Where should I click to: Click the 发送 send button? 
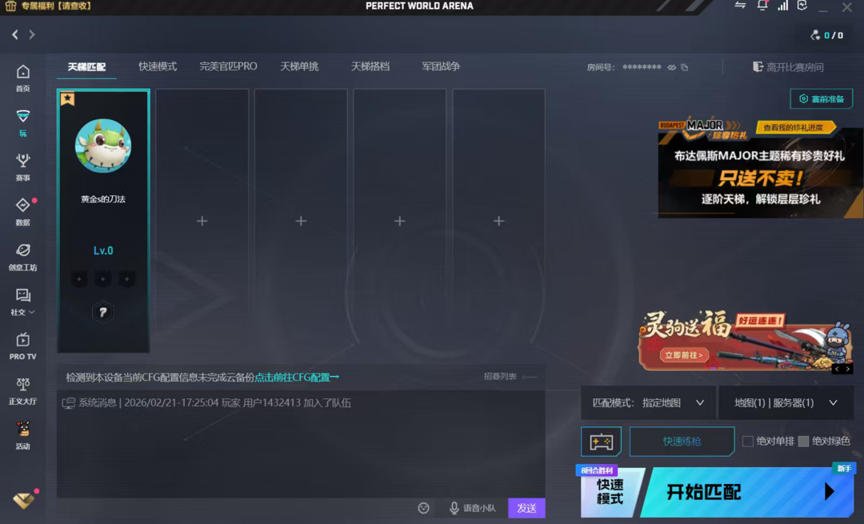pyautogui.click(x=526, y=508)
